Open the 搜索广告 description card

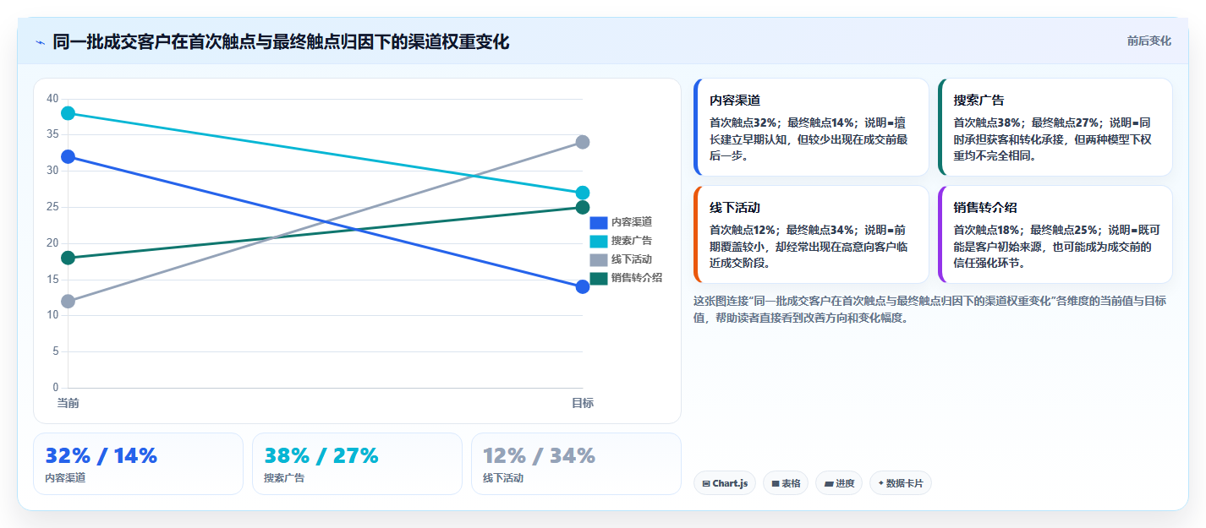(x=1055, y=128)
